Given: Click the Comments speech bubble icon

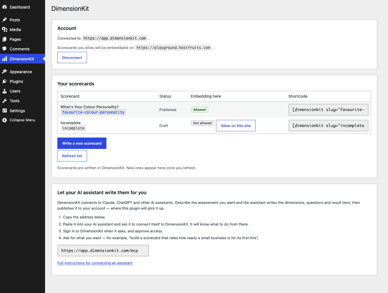Looking at the screenshot, I should [x=5, y=49].
